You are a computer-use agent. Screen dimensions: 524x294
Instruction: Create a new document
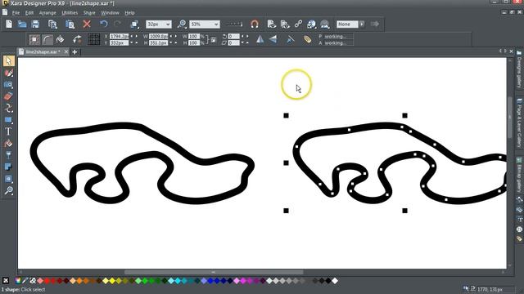[9, 24]
